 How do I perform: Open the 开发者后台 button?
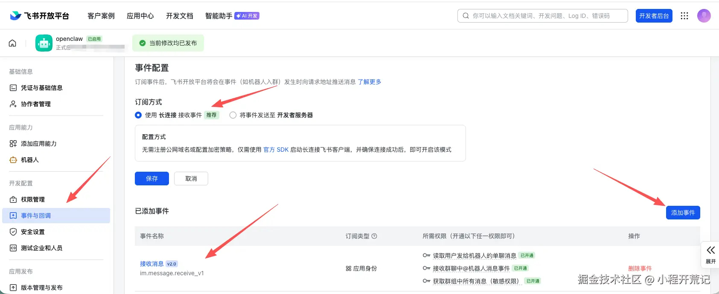[x=654, y=16]
